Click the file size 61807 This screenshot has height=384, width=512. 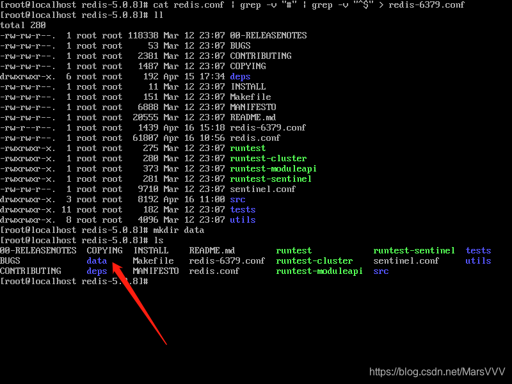pyautogui.click(x=146, y=138)
